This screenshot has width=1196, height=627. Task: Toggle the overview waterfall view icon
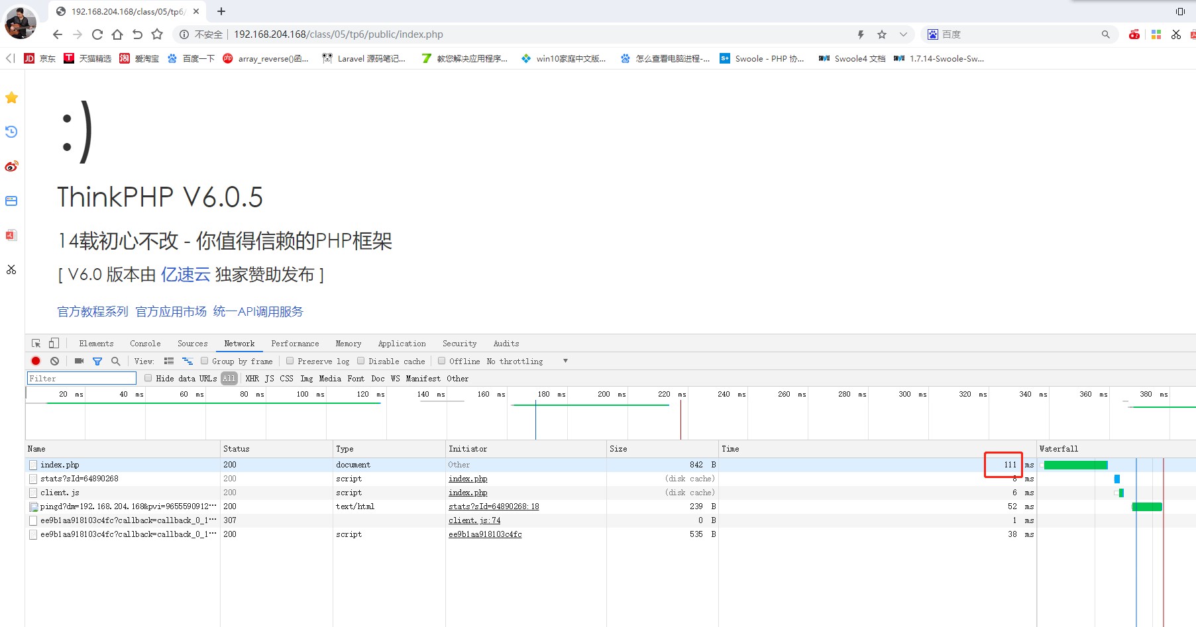click(x=188, y=361)
